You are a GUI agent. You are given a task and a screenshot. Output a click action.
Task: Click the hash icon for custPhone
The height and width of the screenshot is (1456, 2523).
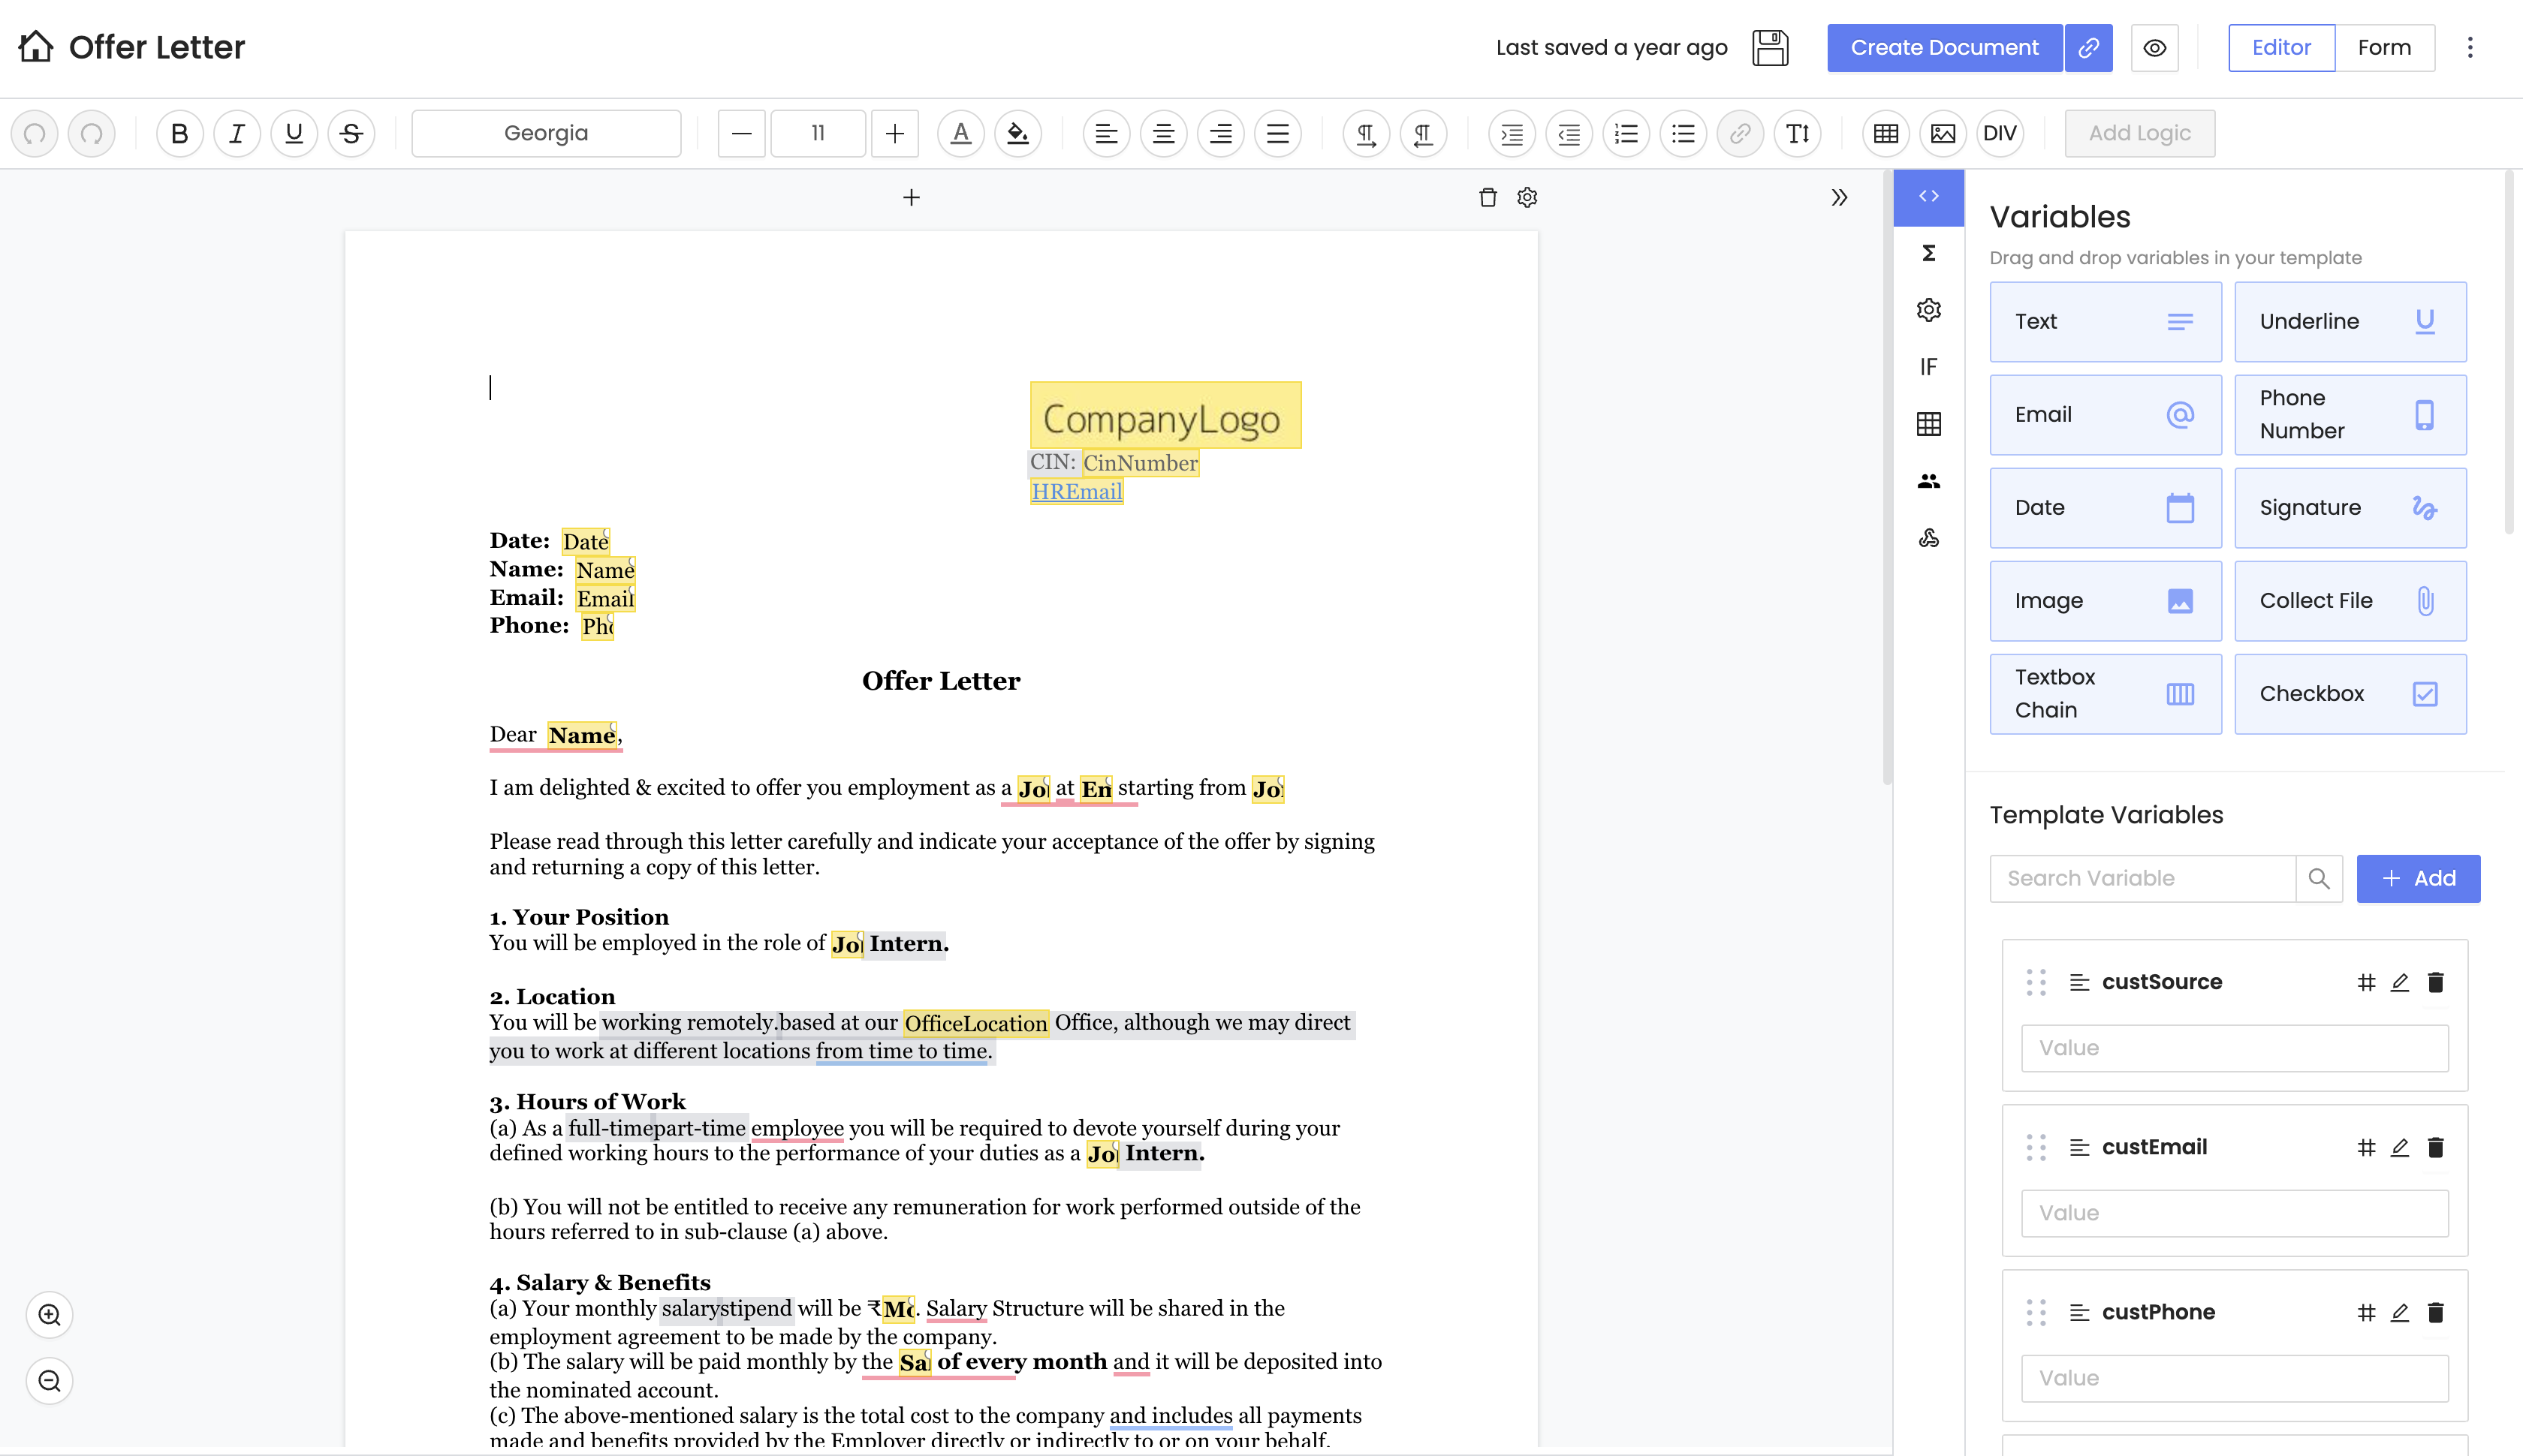pos(2366,1312)
